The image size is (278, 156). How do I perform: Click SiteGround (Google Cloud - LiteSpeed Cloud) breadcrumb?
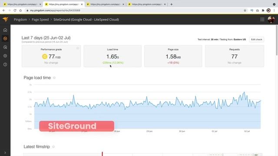86,19
